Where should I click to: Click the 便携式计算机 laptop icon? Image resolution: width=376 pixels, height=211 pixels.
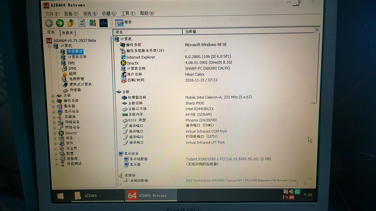point(65,85)
